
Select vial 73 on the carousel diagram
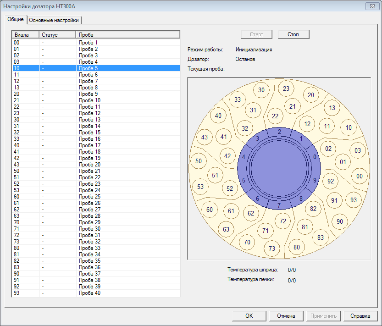272,248
